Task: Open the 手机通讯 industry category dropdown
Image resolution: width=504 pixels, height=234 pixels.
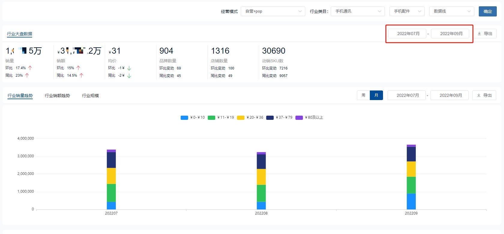Action: point(358,11)
